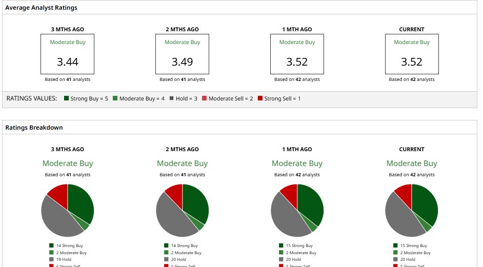Click the 14 Strong Buy legend icon, 3 months ago
The image size is (483, 267).
click(x=51, y=245)
